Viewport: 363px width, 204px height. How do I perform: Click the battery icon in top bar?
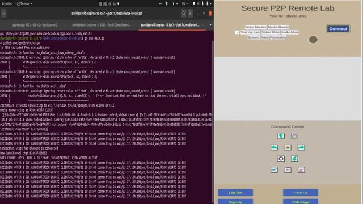207,3
